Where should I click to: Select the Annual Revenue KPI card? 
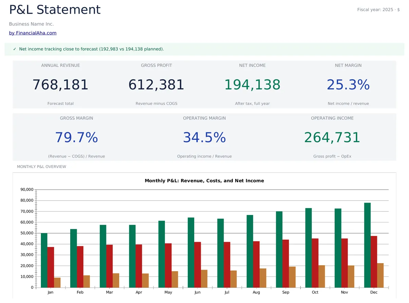pos(61,84)
